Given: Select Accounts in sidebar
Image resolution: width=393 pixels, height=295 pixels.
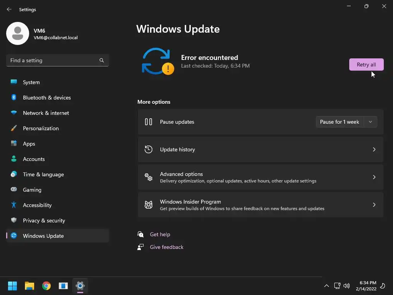Looking at the screenshot, I should [58, 159].
